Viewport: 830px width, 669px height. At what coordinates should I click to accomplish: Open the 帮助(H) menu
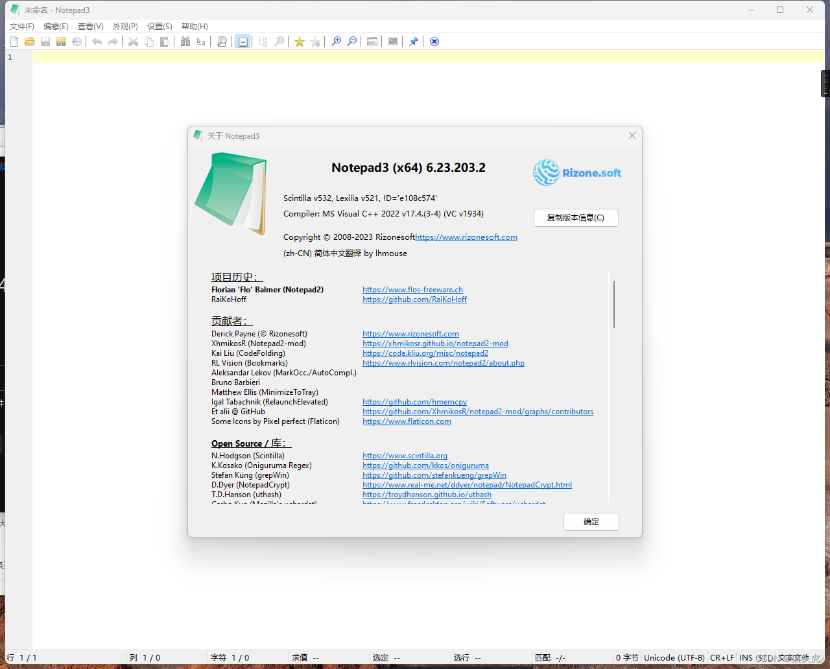coord(195,27)
